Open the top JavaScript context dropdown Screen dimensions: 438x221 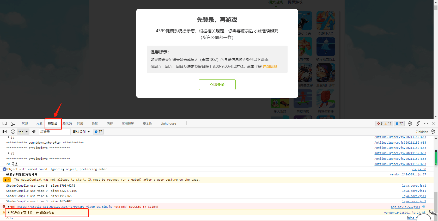coord(23,132)
